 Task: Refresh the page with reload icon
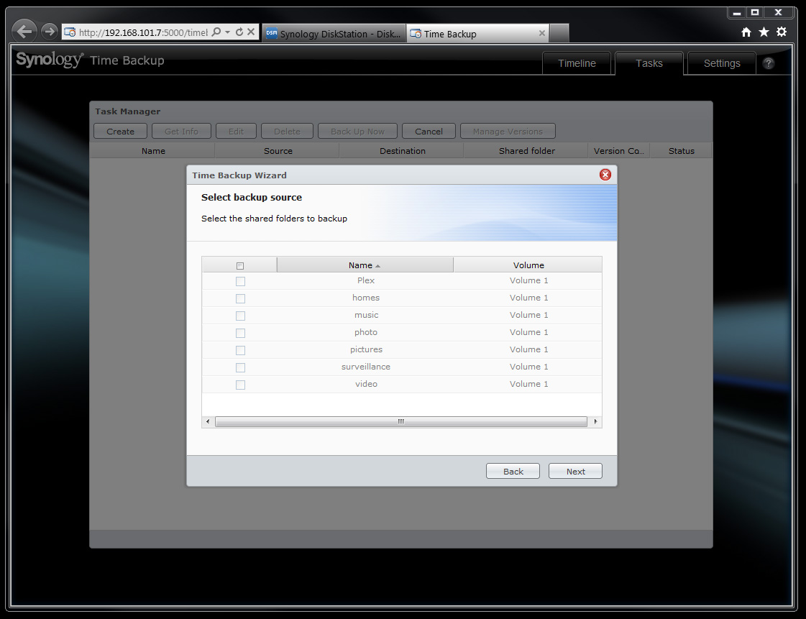click(x=239, y=32)
